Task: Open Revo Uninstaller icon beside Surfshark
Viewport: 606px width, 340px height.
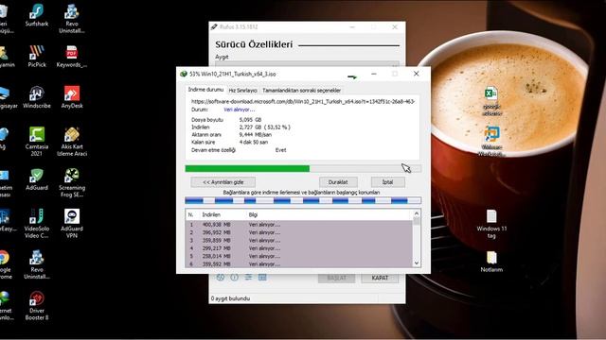Action: click(72, 19)
